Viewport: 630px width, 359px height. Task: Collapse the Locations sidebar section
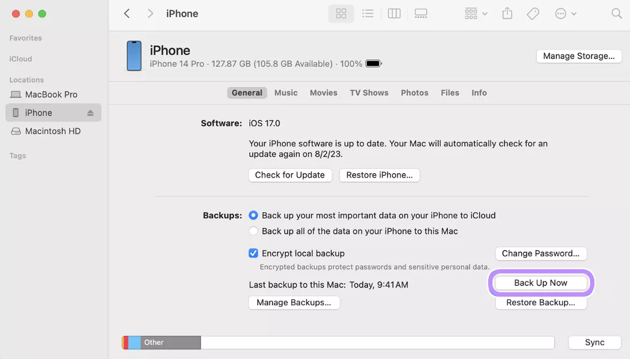(x=26, y=80)
